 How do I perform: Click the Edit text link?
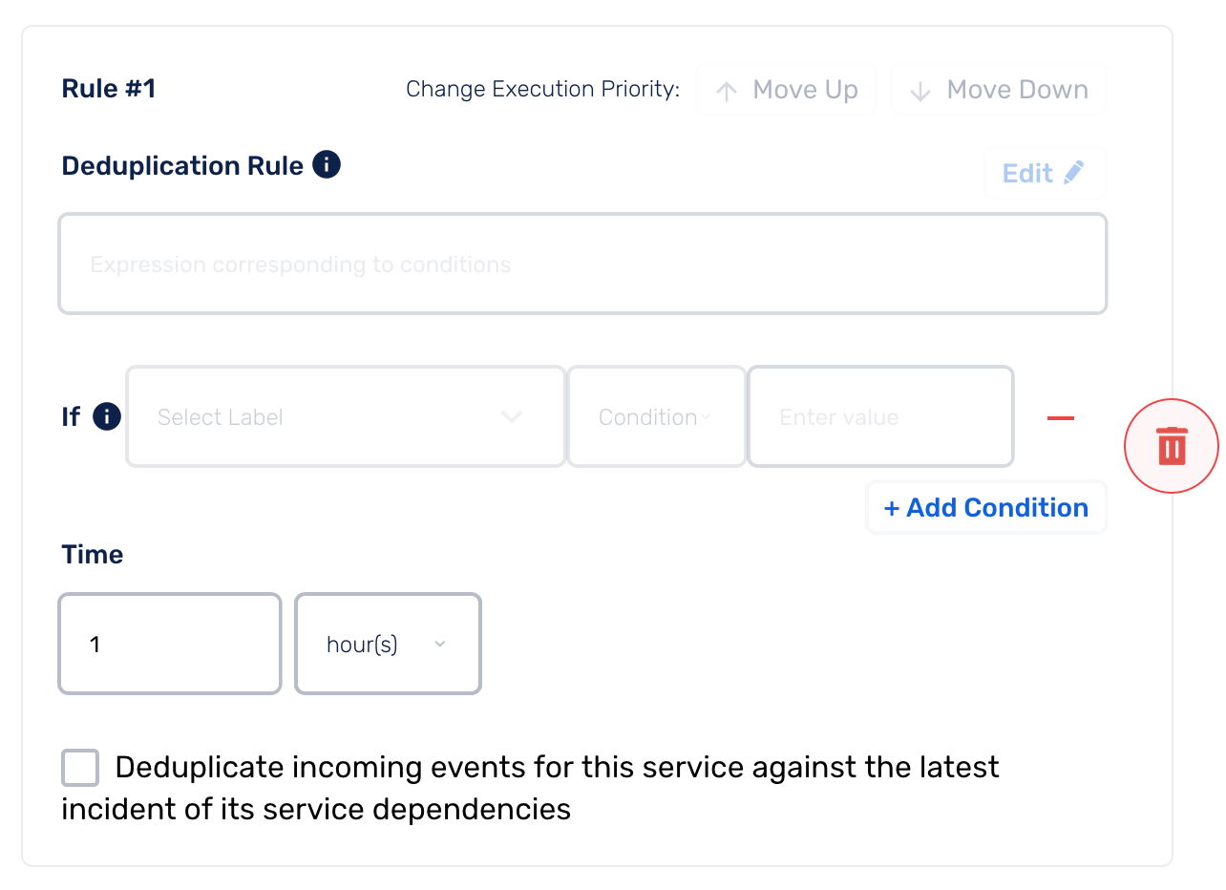click(x=1027, y=173)
